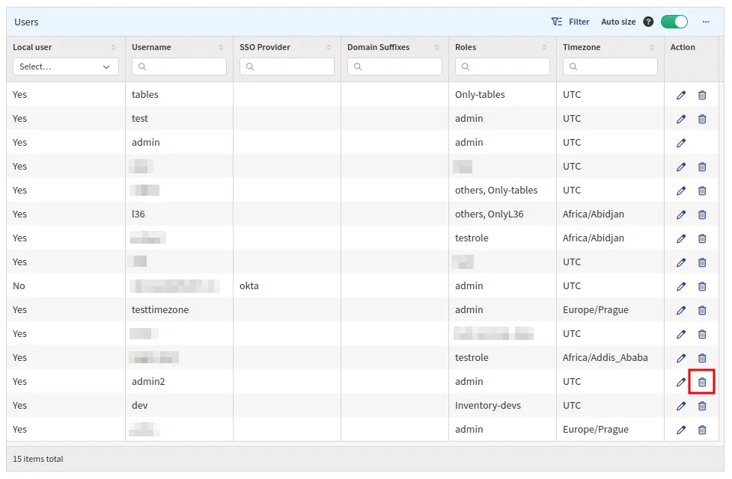Screen dimensions: 732x479
Task: Open the three-dots more options menu
Action: pyautogui.click(x=706, y=22)
